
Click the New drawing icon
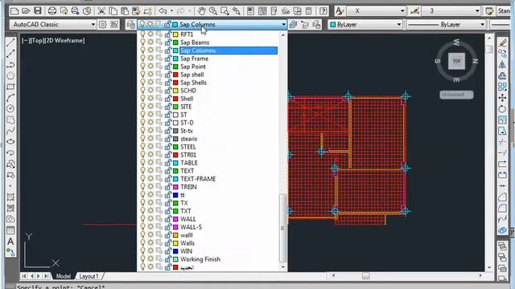(14, 11)
